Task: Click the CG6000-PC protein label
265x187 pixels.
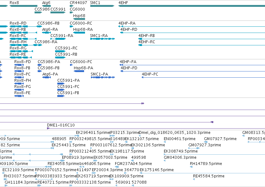Action: pos(81,62)
